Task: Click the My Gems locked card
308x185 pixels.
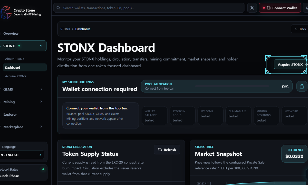Action: pyautogui.click(x=210, y=116)
